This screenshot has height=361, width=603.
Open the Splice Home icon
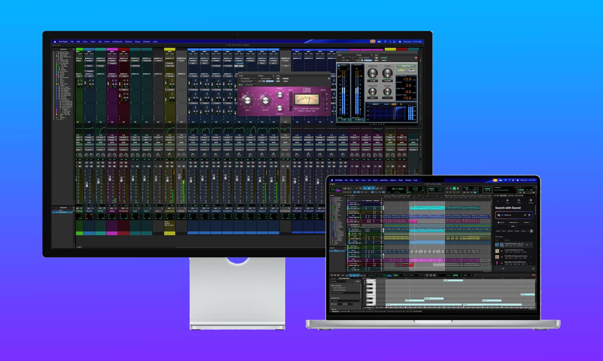507,200
